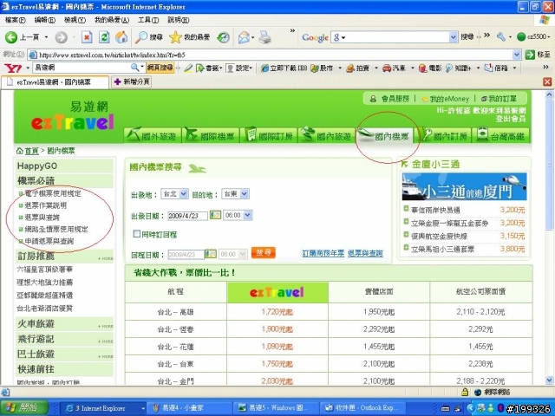Stop page loading with the red X icon
Screen dimensions: 555x416
[x=87, y=37]
